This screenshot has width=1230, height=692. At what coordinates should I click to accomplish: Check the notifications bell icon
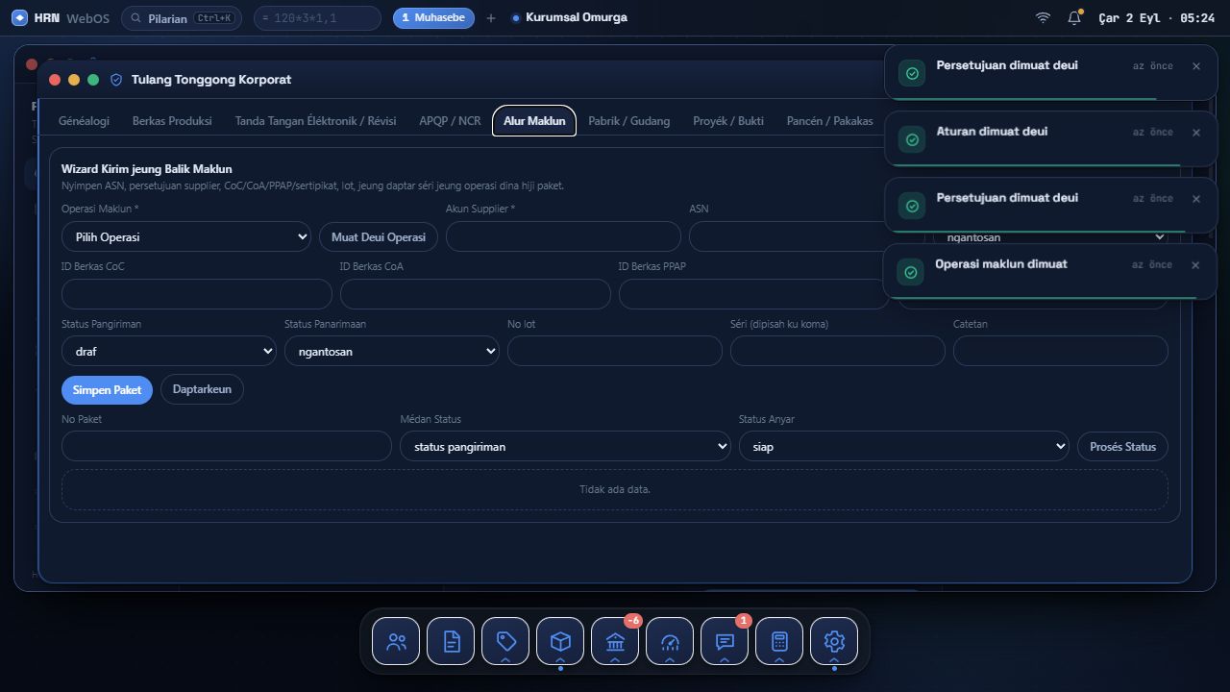(x=1074, y=17)
